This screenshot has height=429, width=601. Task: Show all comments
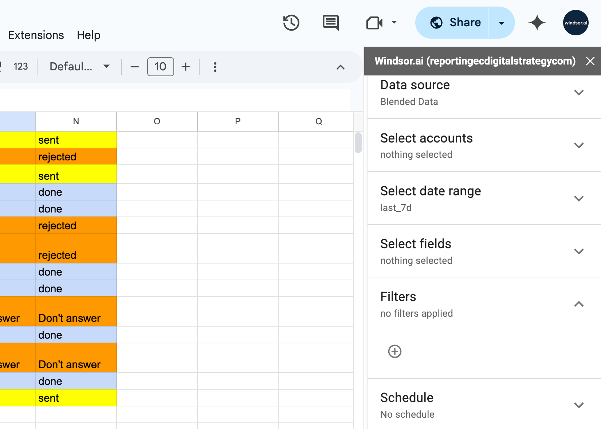click(330, 22)
